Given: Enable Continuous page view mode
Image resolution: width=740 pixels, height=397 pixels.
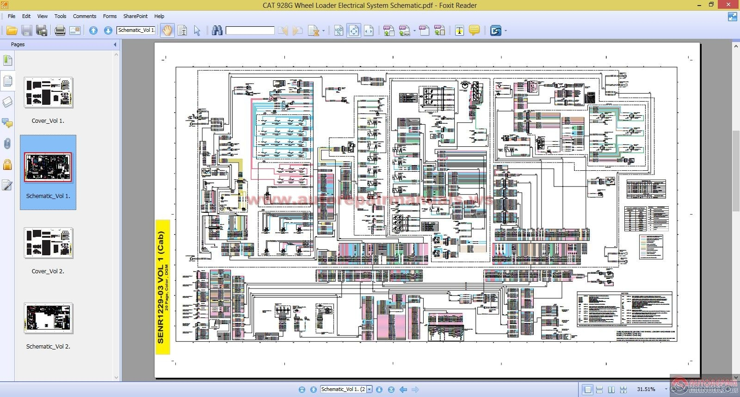Looking at the screenshot, I should pyautogui.click(x=599, y=390).
